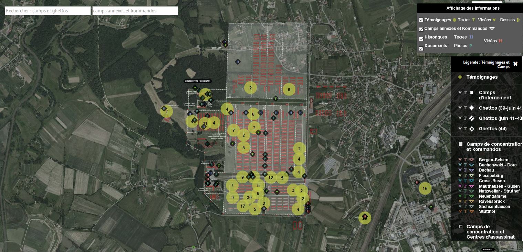Disable the Historiques checkbox
523x252 pixels.
click(x=421, y=39)
